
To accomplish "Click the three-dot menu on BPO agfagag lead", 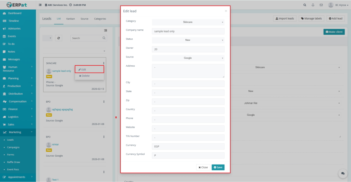I will 104,102.
